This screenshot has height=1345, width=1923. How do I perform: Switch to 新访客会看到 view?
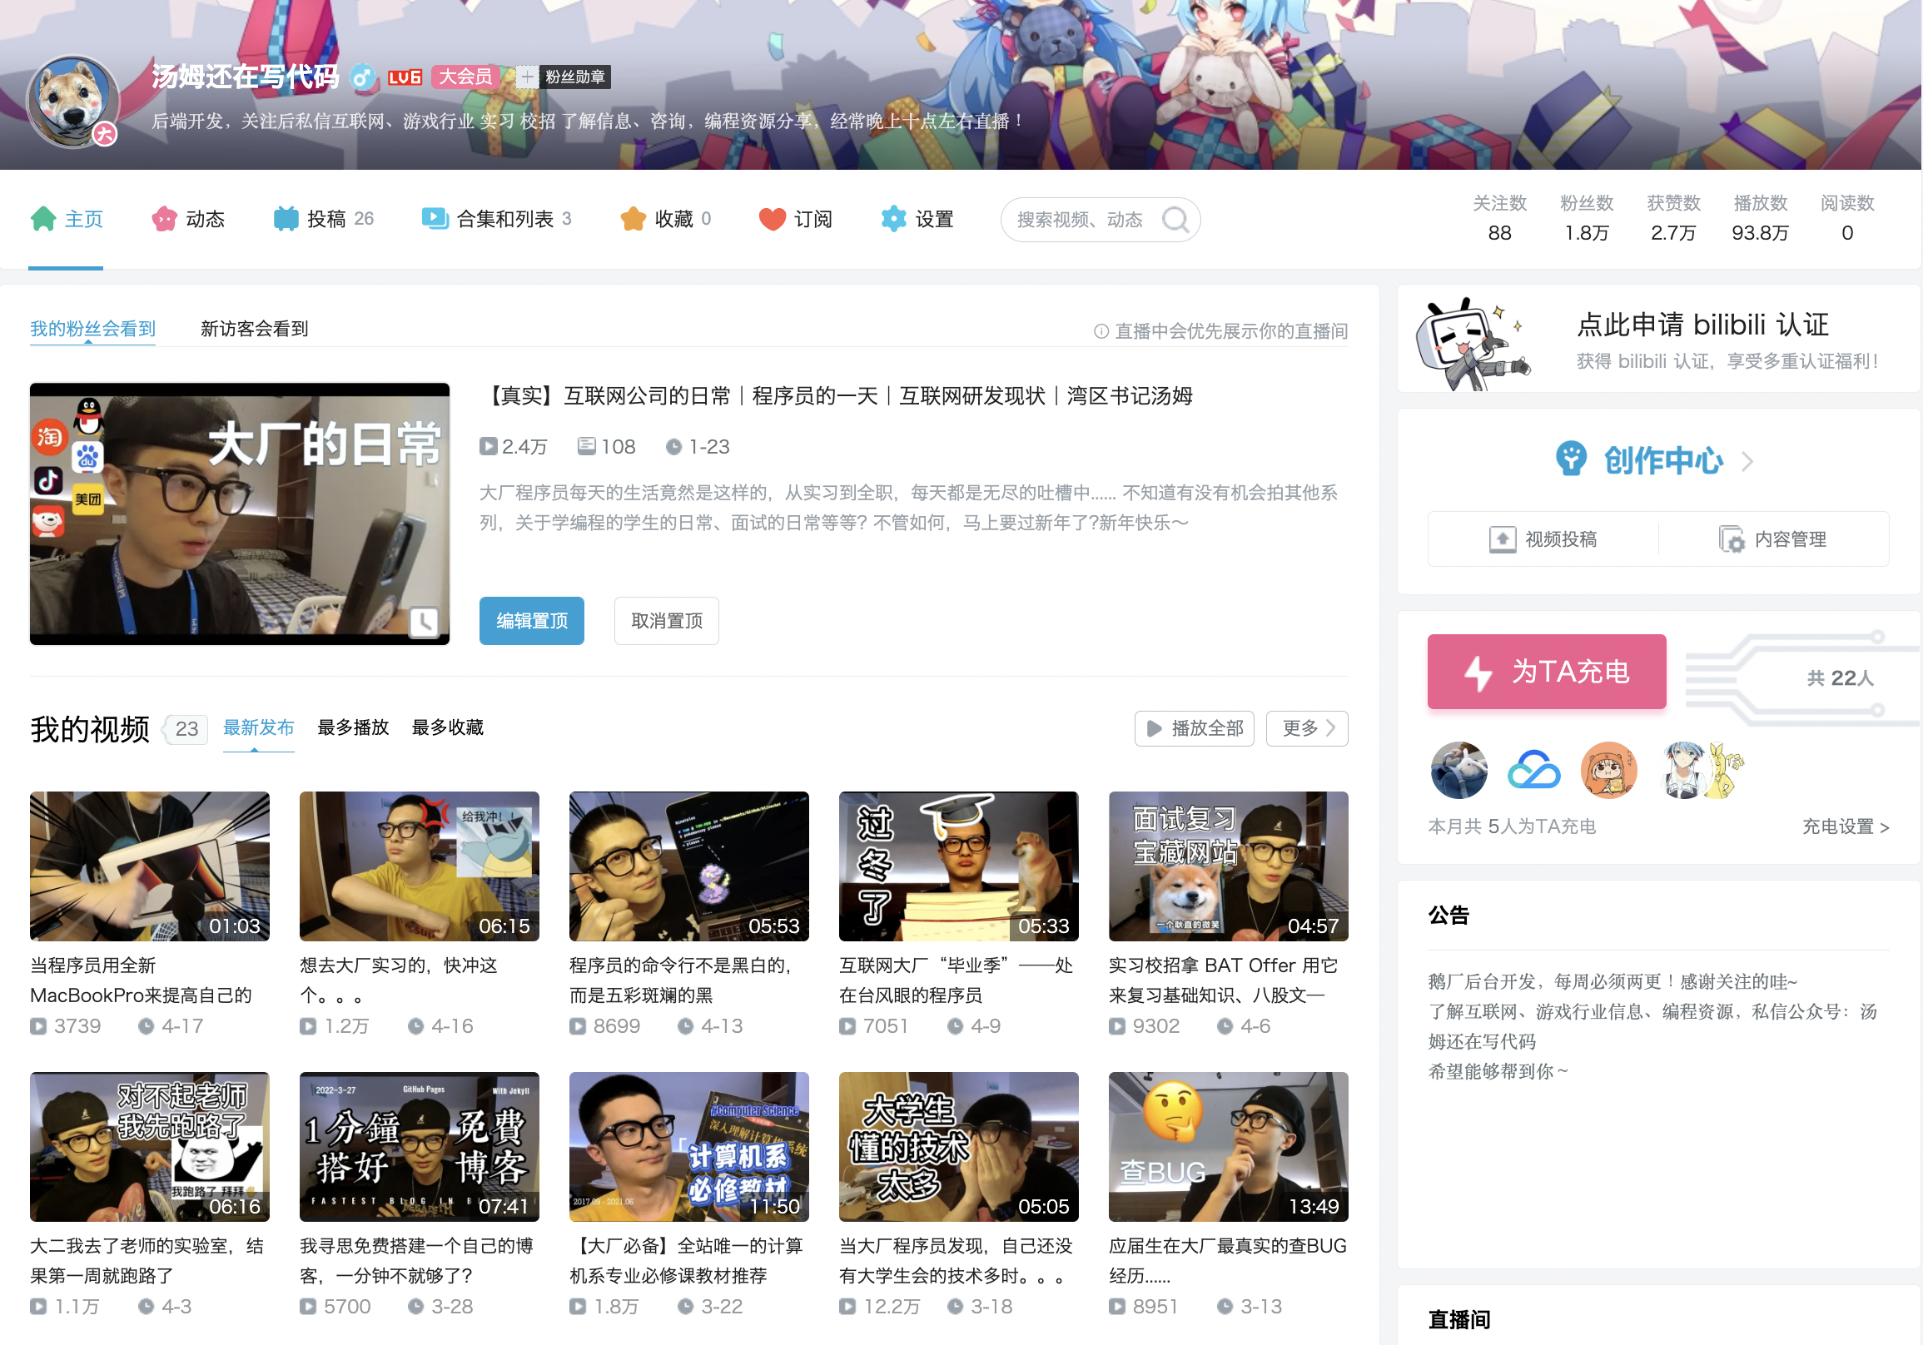pos(254,329)
